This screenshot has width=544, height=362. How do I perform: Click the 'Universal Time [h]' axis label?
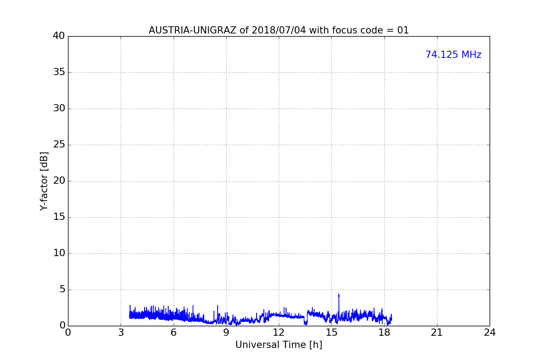[x=279, y=345]
